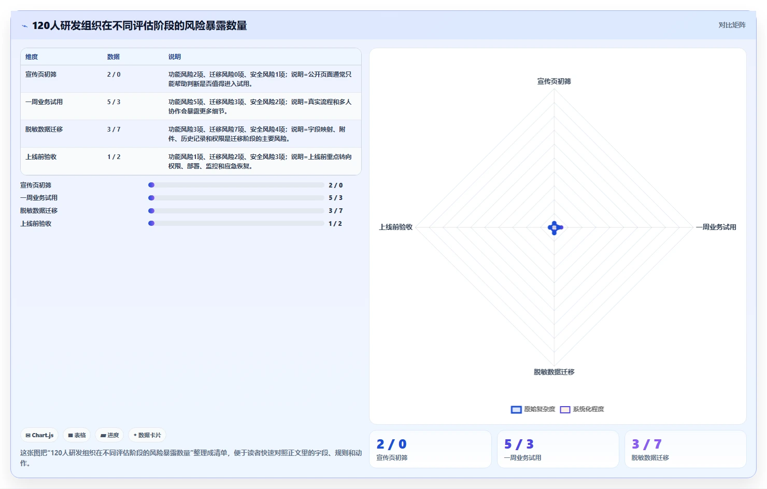The width and height of the screenshot is (767, 489).
Task: Click the 5 / 3 value in the table
Action: point(113,102)
